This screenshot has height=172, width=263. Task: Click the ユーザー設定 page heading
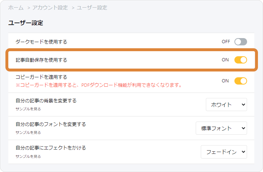coord(26,23)
